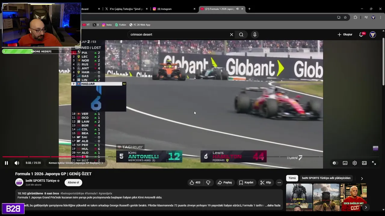Share the video via Paylaş
This screenshot has height=216, width=385.
tap(225, 182)
